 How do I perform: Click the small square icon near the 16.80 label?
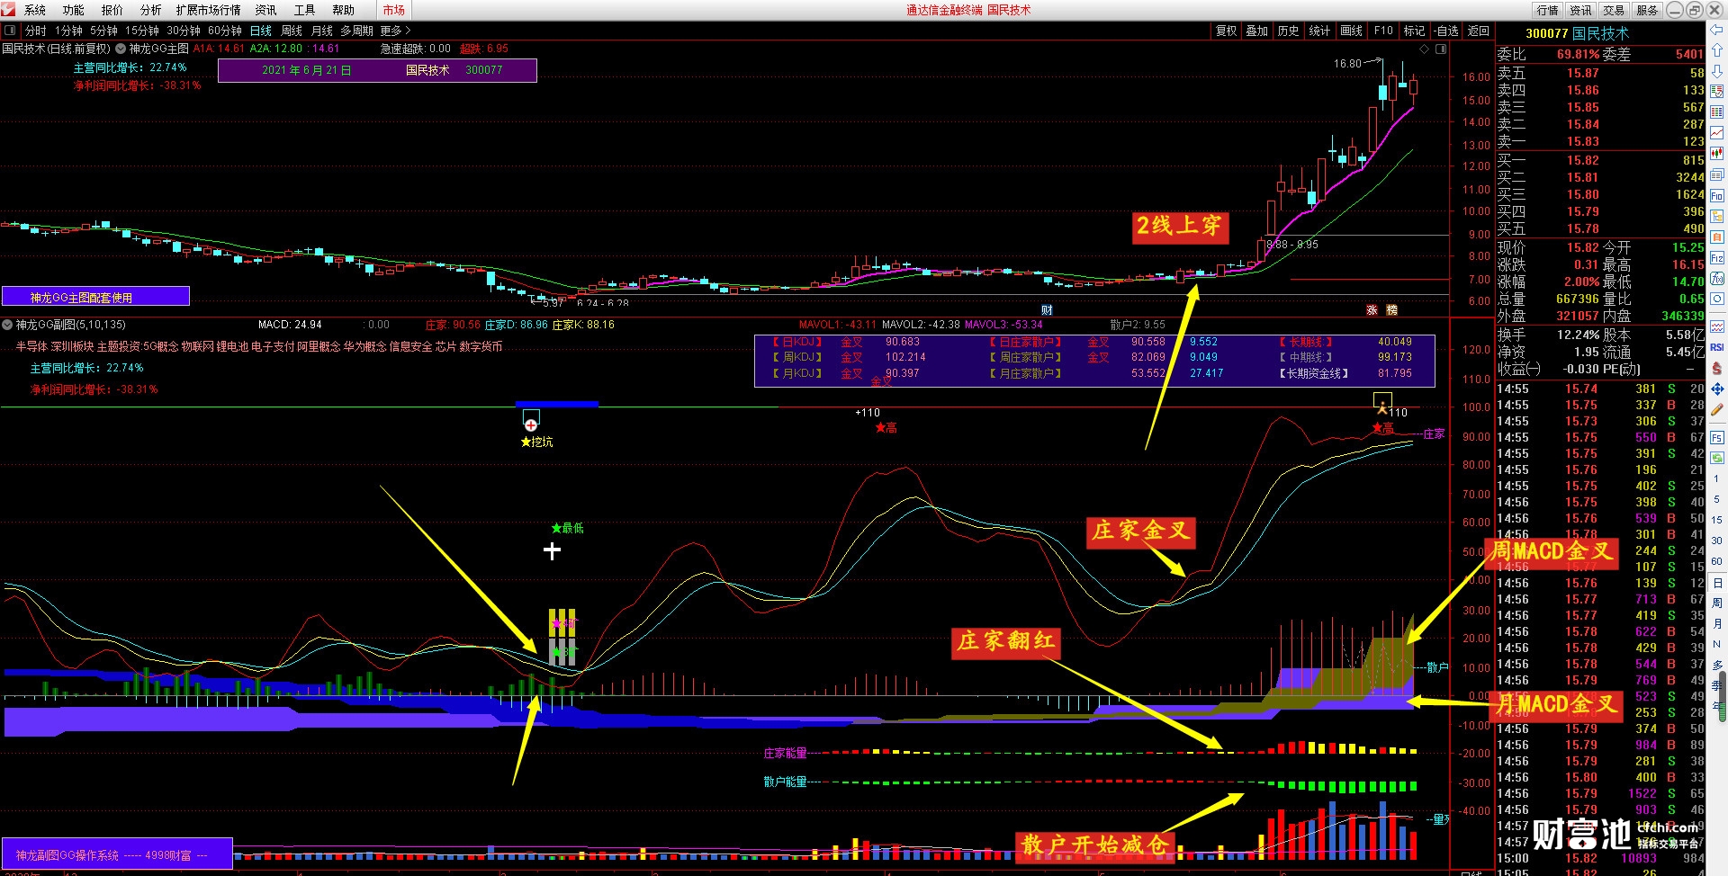coord(1440,49)
